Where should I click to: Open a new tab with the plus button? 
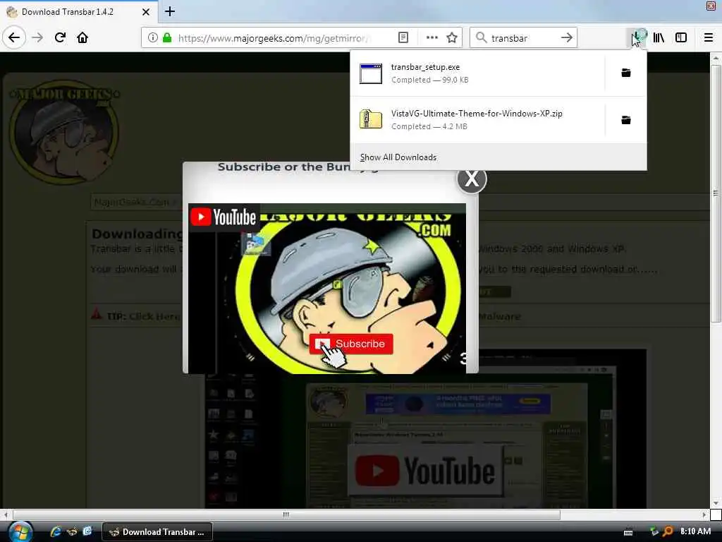click(x=169, y=11)
